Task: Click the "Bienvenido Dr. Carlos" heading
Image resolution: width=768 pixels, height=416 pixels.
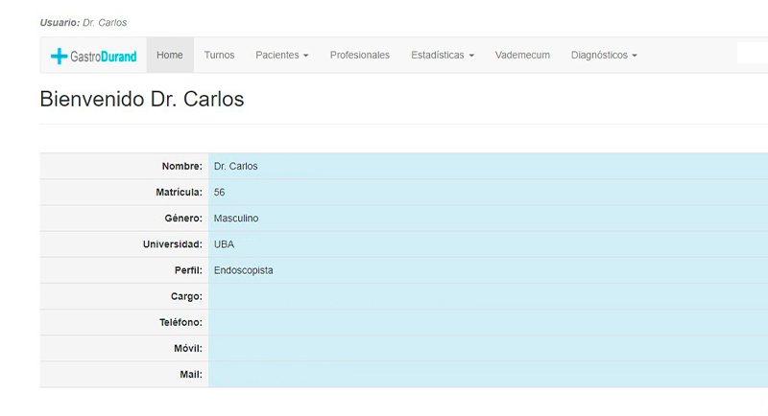Action: point(142,99)
